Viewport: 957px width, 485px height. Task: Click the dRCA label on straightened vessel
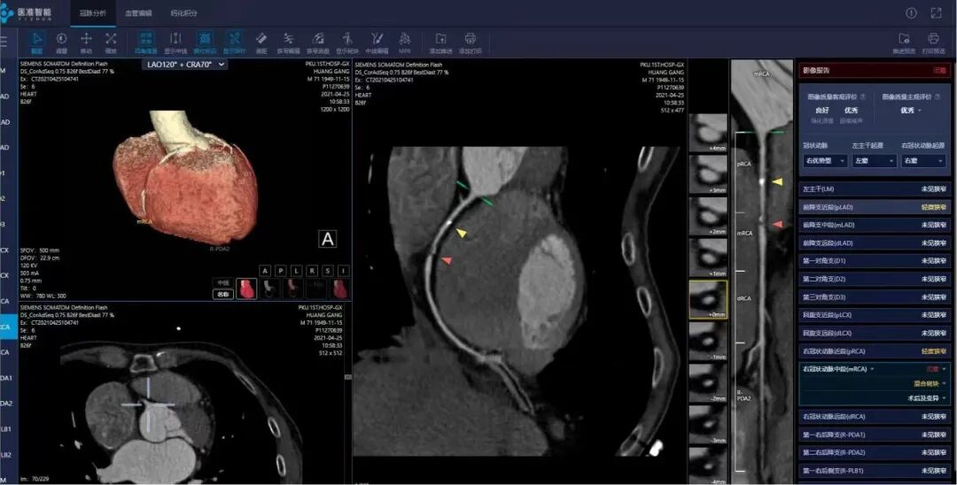pos(744,298)
